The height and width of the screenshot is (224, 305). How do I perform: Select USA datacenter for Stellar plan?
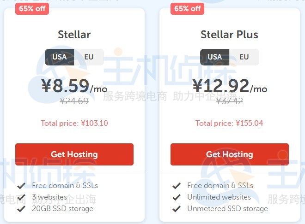coord(60,57)
